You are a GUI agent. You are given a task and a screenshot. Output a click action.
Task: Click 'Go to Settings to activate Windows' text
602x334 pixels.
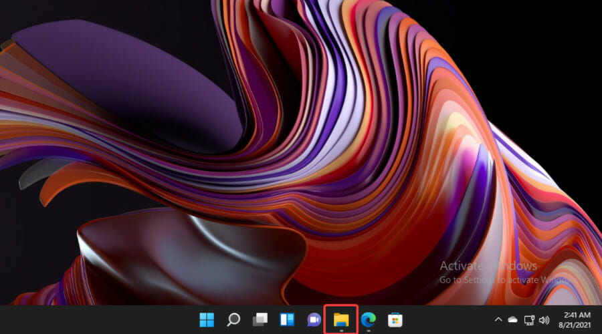pos(495,279)
